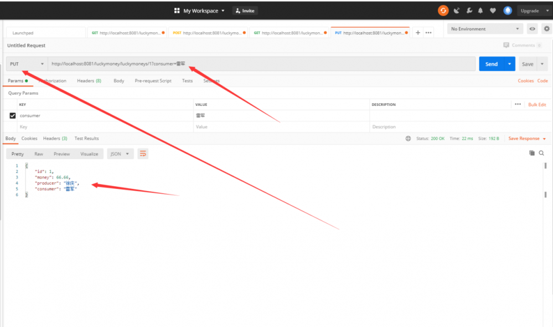Open tab options three-dot menu
553x327 pixels.
tap(428, 33)
